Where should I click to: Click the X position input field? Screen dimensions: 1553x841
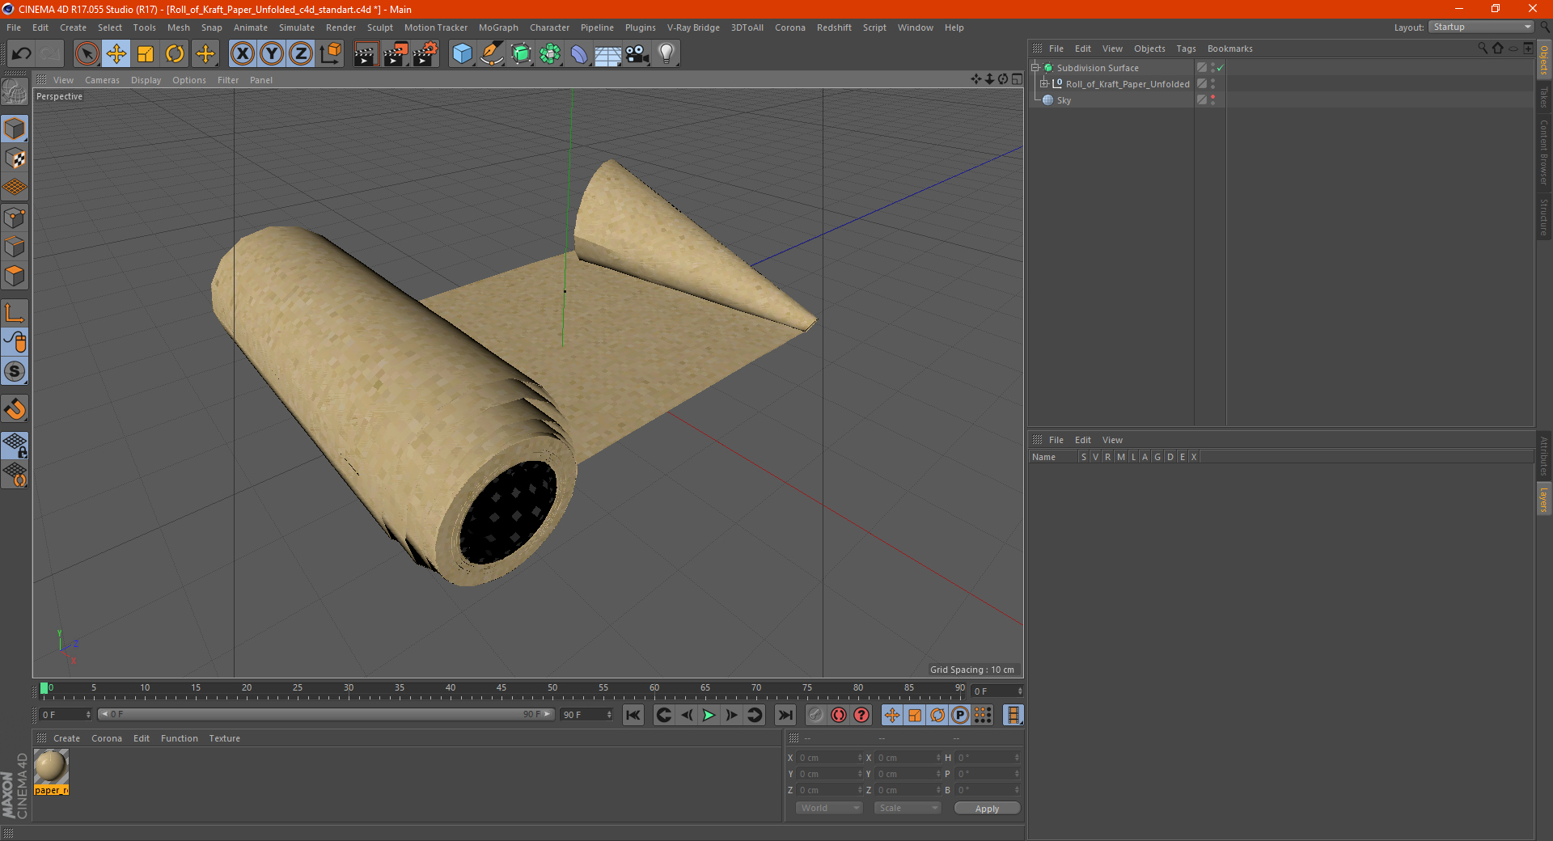[829, 758]
